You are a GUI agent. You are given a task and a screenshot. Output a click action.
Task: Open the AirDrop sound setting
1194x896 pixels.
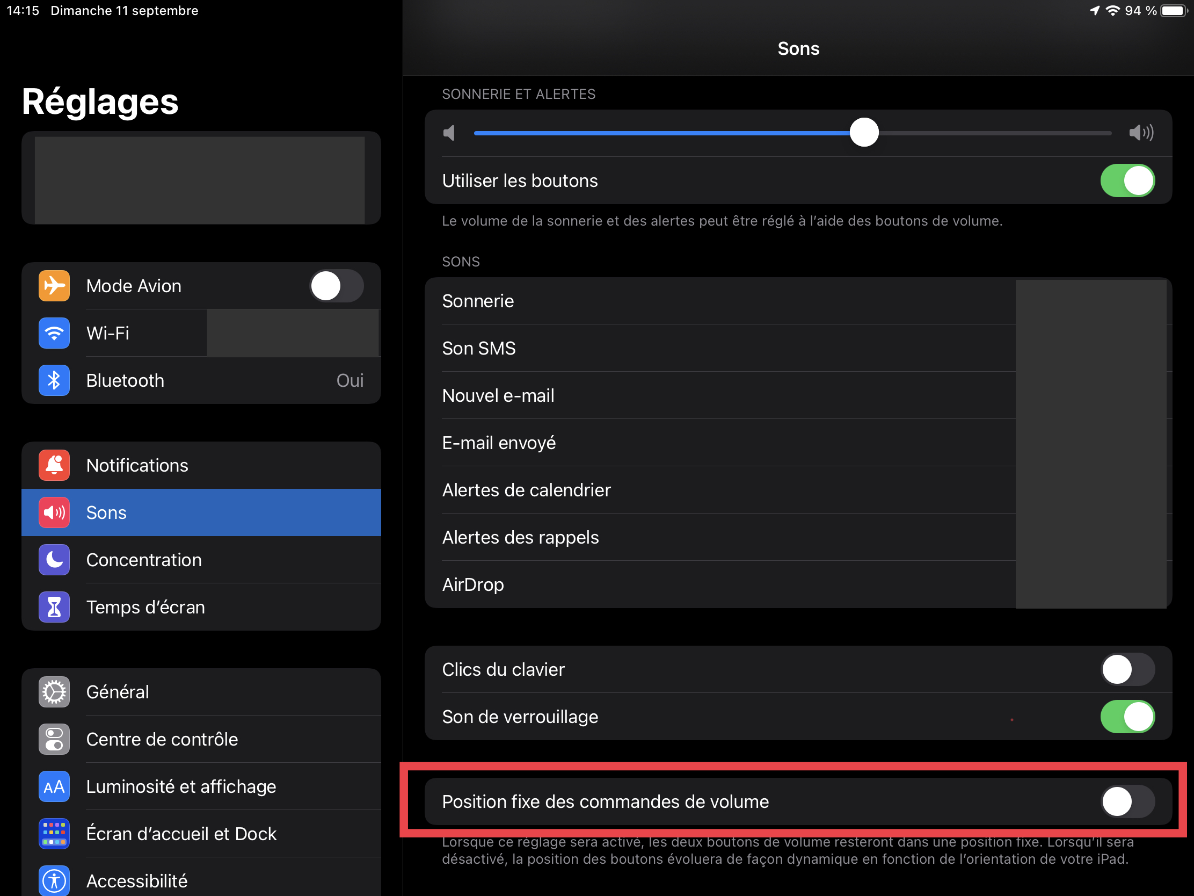pyautogui.click(x=723, y=584)
